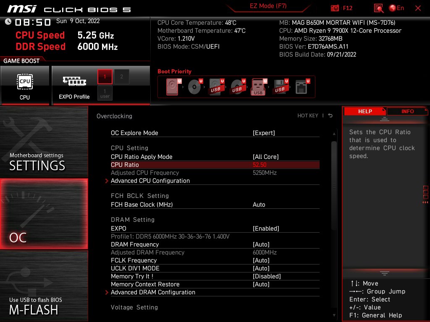Viewport: 430px width, 322px height.
Task: Open M-FLASH to flash BIOS
Action: [44, 286]
